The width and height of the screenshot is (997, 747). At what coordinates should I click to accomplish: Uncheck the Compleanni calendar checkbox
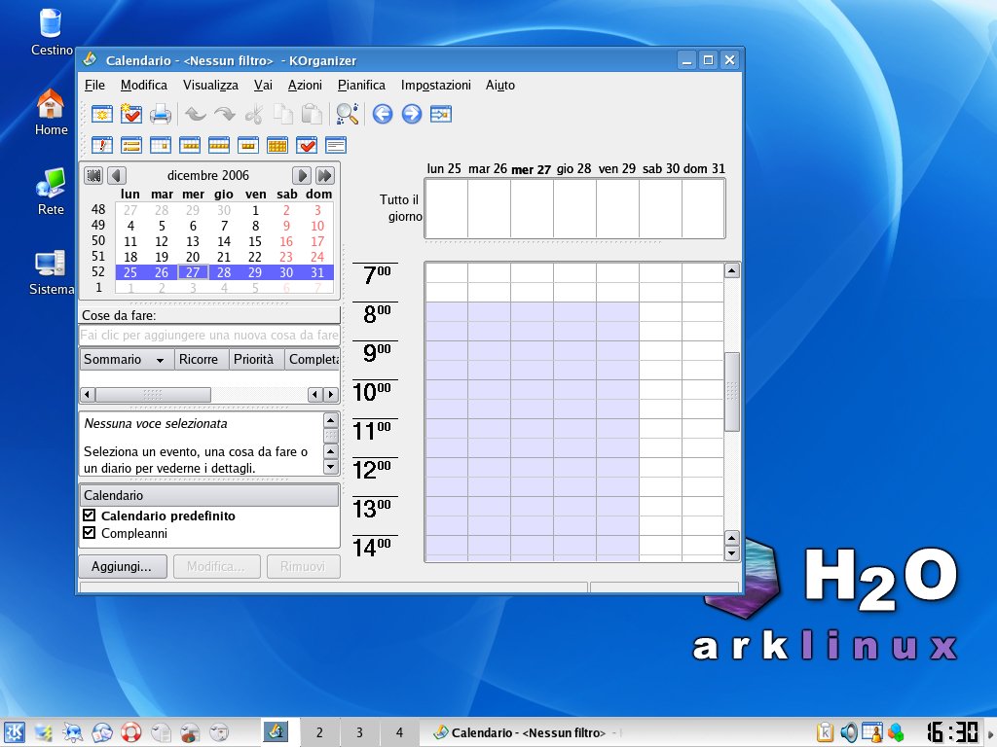89,532
